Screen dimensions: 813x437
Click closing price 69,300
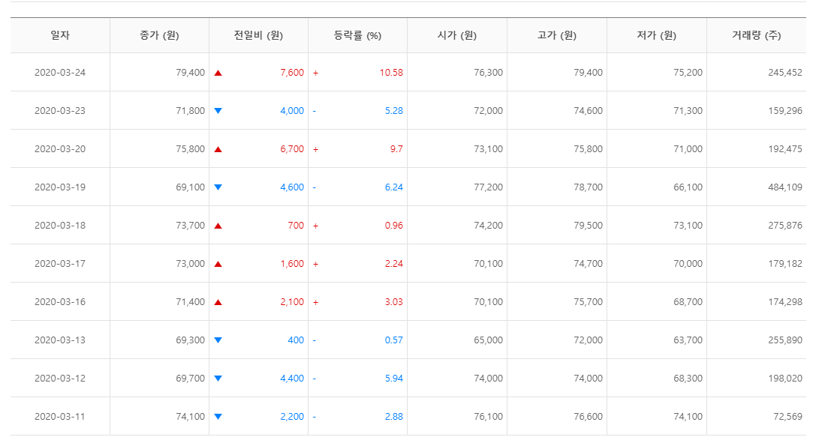click(190, 340)
